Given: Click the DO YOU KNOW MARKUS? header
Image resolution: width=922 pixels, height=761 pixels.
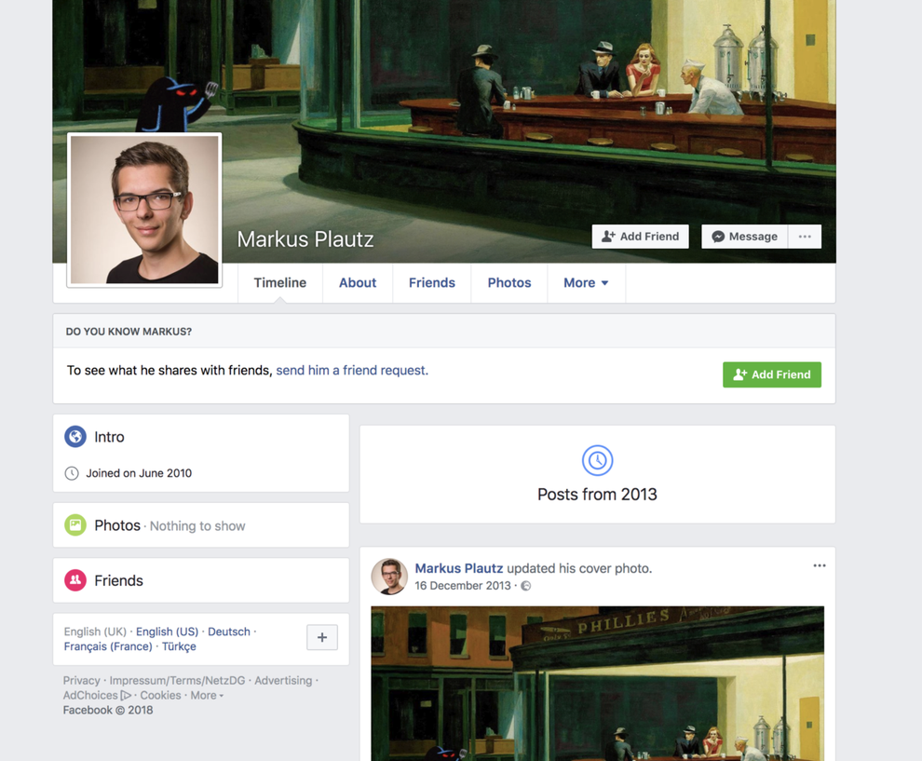Looking at the screenshot, I should (x=129, y=332).
